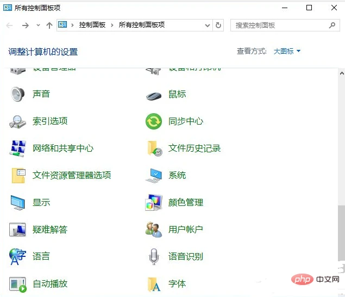Open the 系统 computer icon

pos(154,176)
